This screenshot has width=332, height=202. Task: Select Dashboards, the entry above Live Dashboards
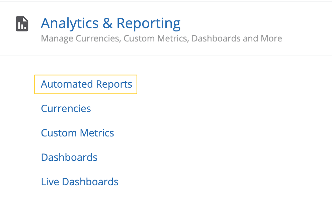click(69, 158)
